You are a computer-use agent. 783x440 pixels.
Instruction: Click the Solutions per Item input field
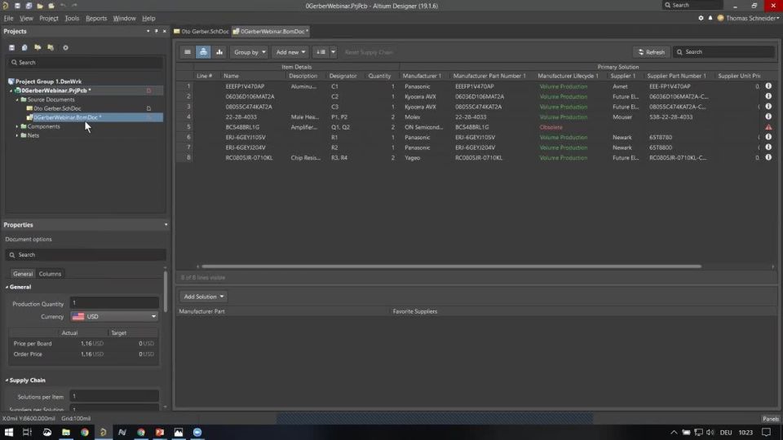(114, 397)
